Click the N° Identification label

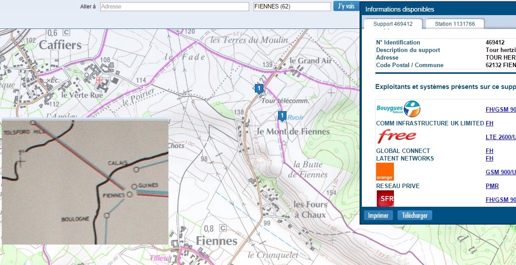click(398, 42)
